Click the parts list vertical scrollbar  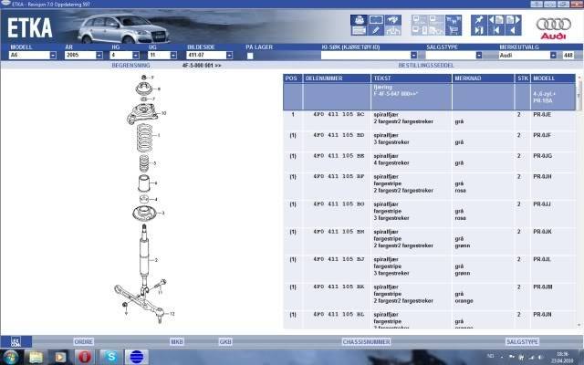(x=578, y=201)
